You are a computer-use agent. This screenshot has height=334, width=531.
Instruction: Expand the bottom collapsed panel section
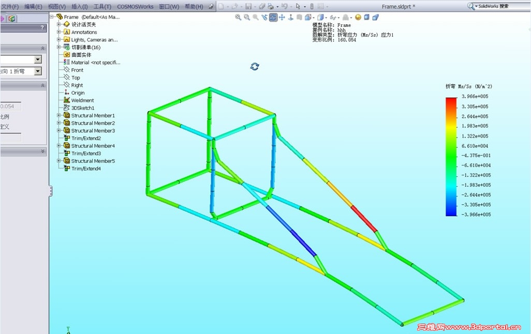pos(42,151)
